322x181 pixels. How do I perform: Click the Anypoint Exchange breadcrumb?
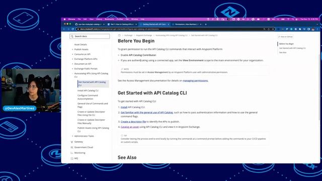pos(144,35)
